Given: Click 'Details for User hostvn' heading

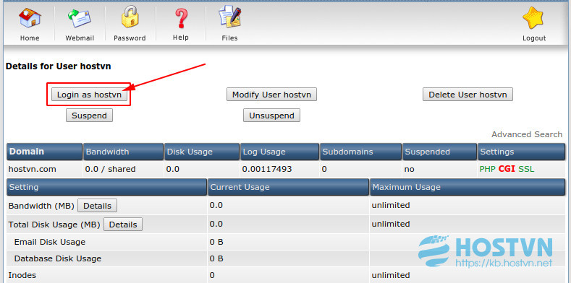Looking at the screenshot, I should [59, 66].
